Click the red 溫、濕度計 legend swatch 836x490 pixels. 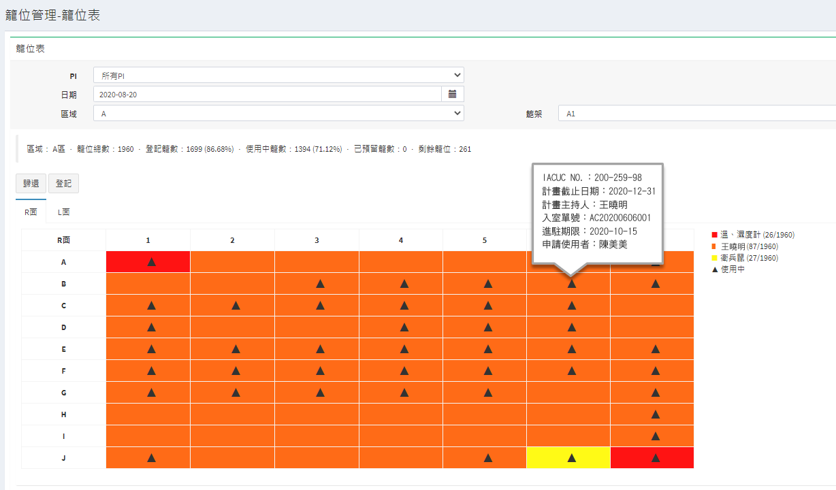coord(714,235)
